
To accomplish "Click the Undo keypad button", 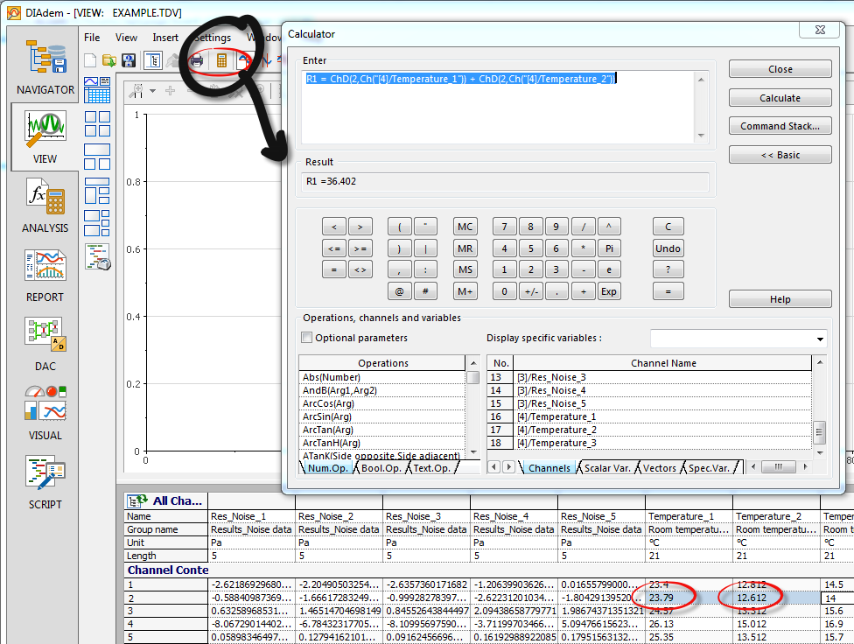I will click(668, 248).
